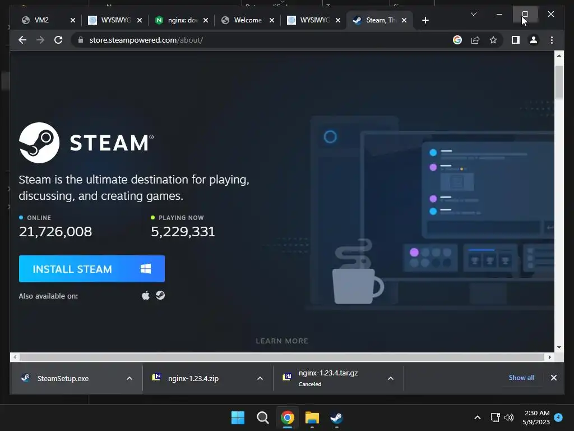Open the Chrome profile menu
The image size is (574, 431).
pos(534,40)
